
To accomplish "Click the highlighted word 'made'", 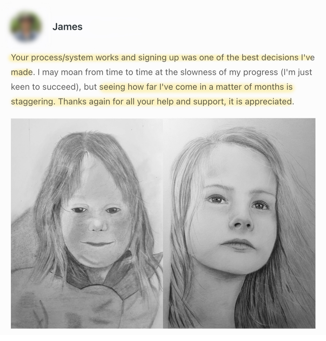I will pos(22,72).
